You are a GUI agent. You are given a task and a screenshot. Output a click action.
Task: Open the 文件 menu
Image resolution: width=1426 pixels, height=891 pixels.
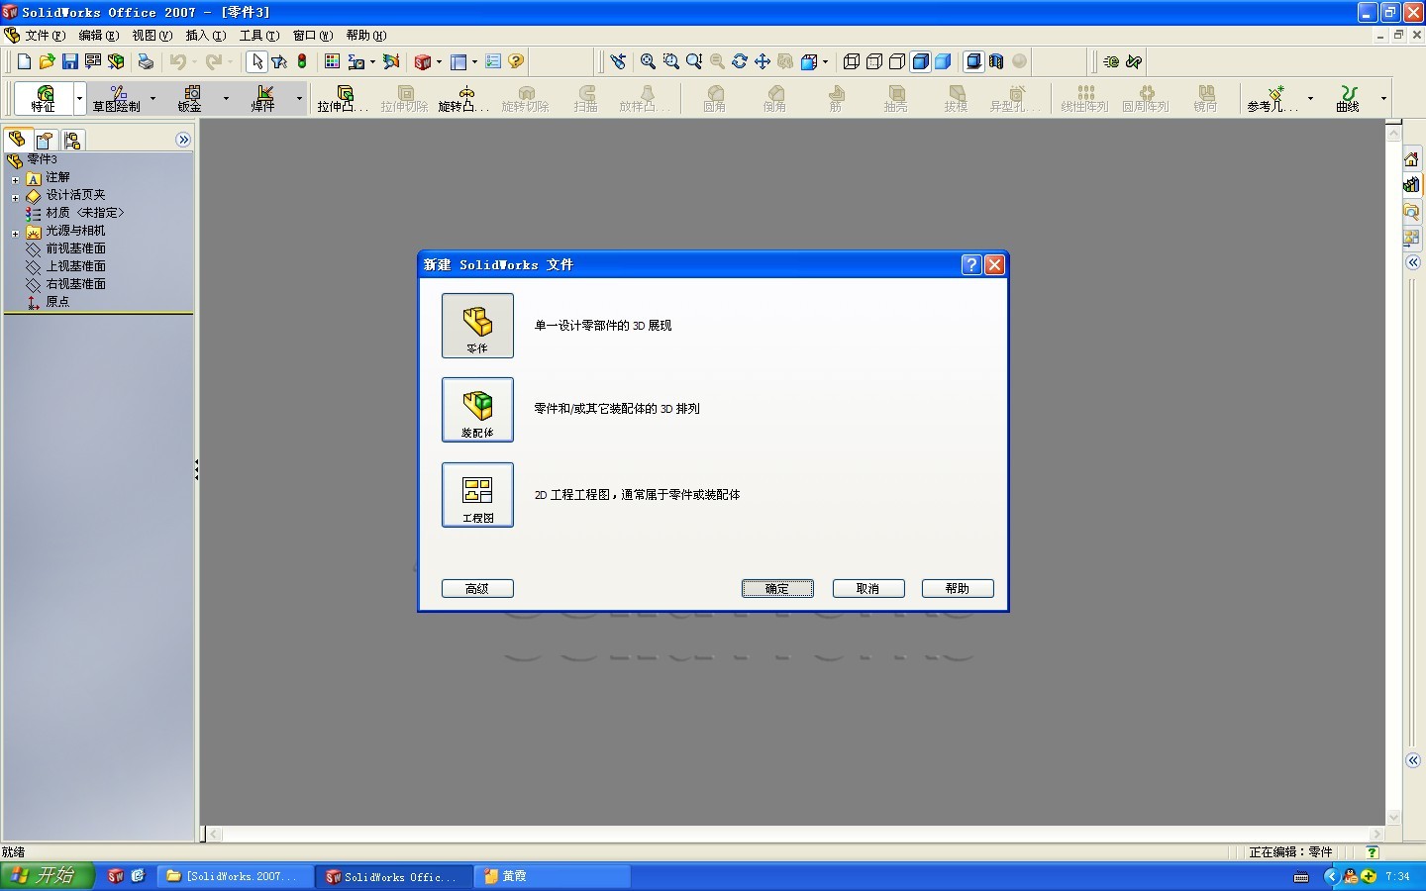[45, 36]
